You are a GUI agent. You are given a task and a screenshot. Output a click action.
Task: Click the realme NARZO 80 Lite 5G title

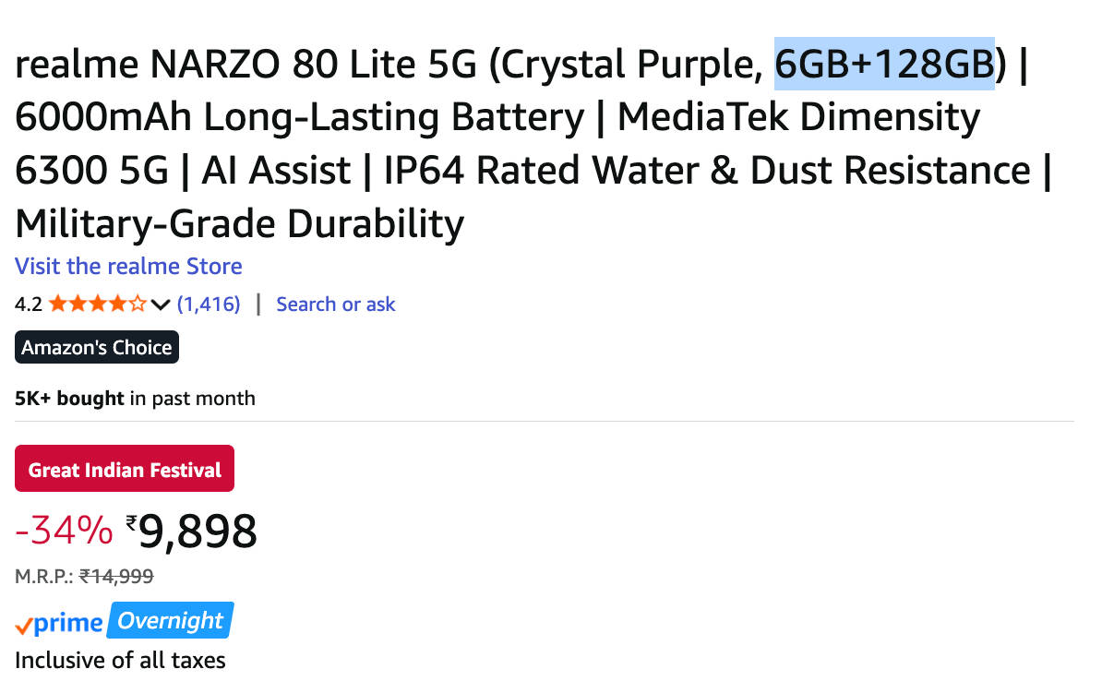click(x=249, y=63)
